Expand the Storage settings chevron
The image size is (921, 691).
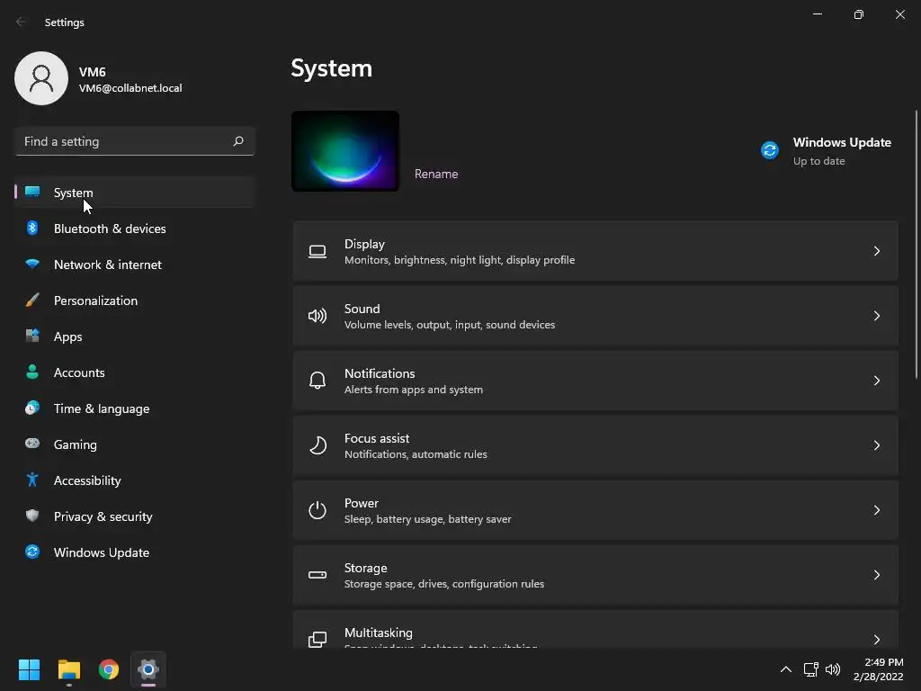pos(876,575)
